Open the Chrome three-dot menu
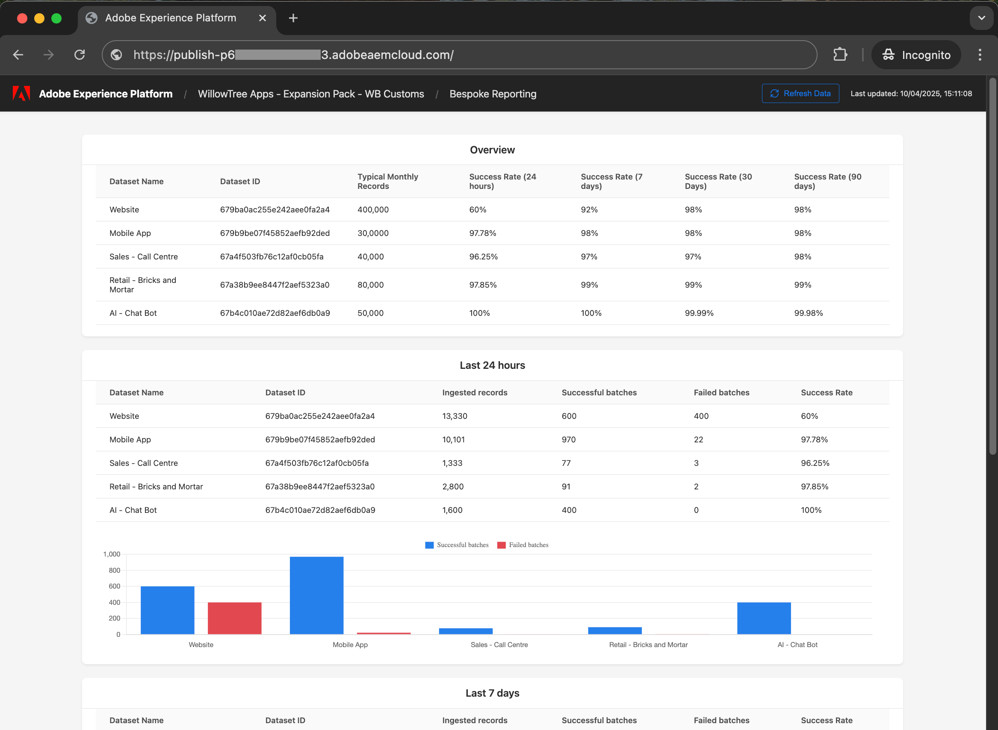This screenshot has height=730, width=998. point(980,55)
